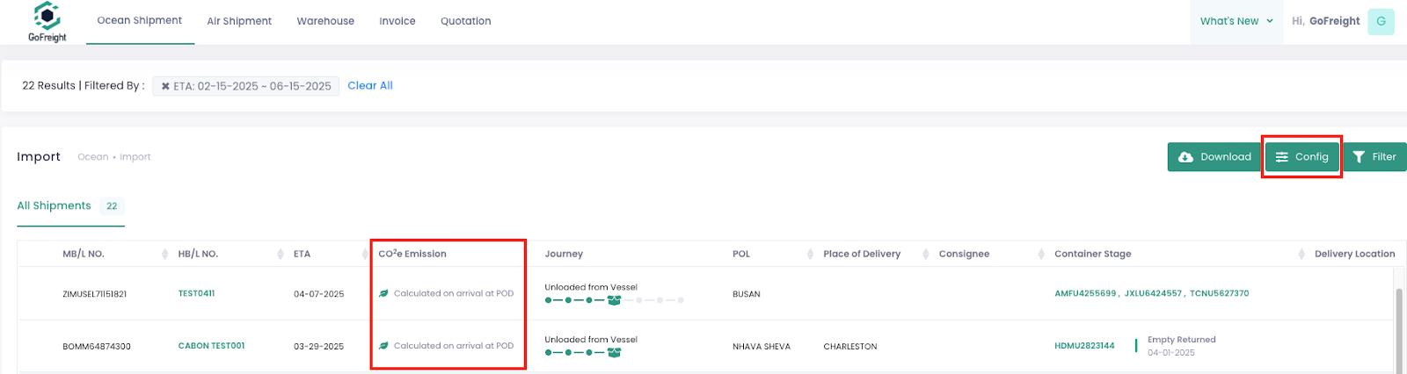Open the Air Shipment menu
The height and width of the screenshot is (374, 1407).
[239, 21]
